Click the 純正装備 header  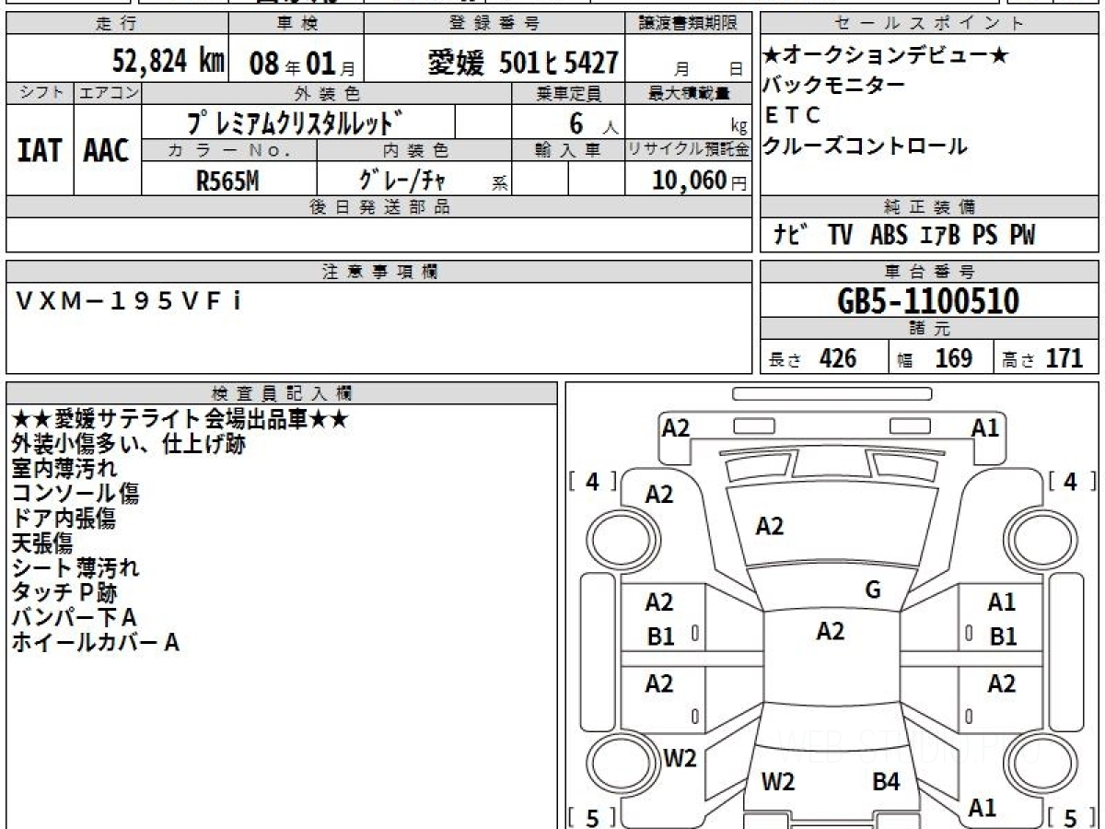pyautogui.click(x=929, y=207)
